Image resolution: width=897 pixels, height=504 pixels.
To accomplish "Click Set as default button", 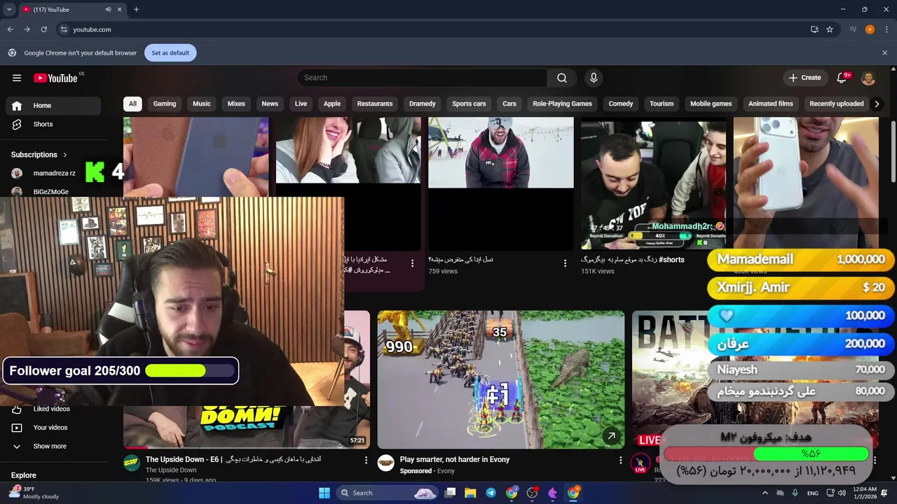I will tap(170, 52).
